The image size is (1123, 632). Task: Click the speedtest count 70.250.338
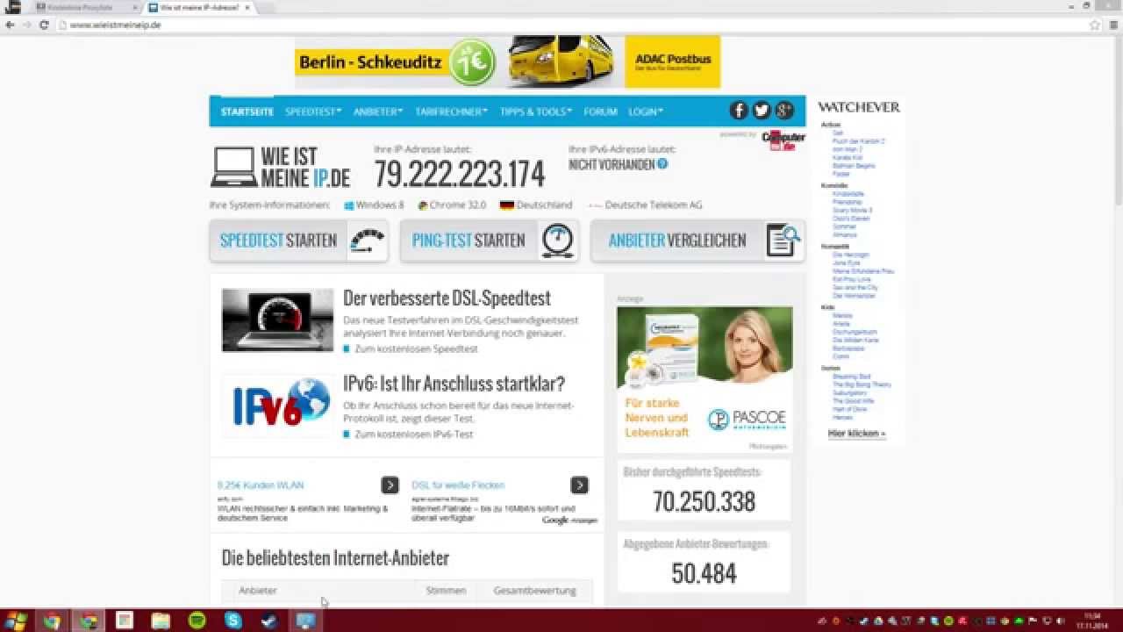704,501
